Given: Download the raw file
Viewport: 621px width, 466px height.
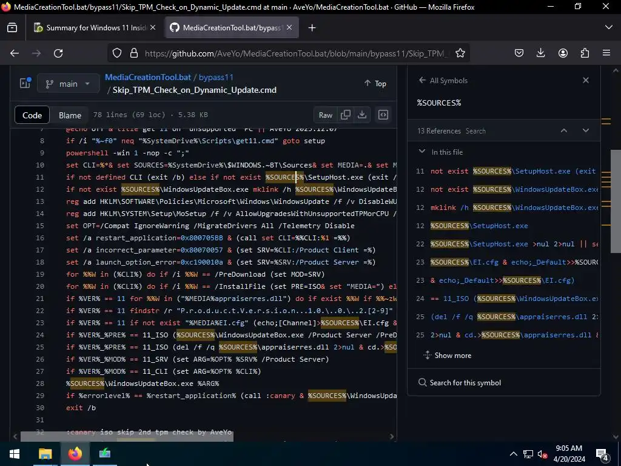Looking at the screenshot, I should click(362, 115).
